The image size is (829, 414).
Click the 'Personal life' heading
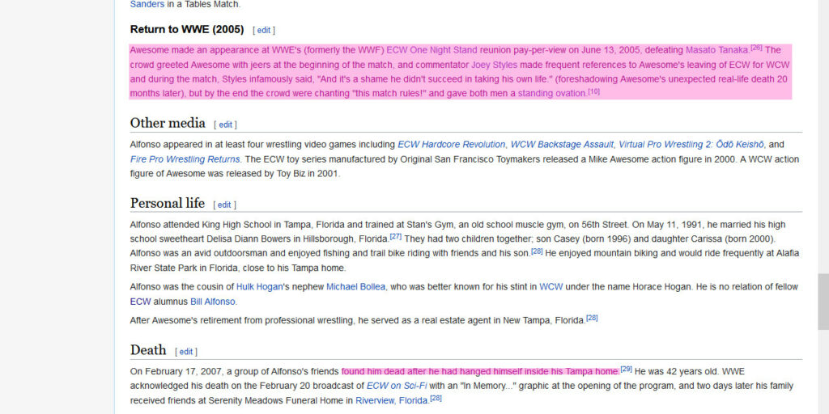(167, 203)
